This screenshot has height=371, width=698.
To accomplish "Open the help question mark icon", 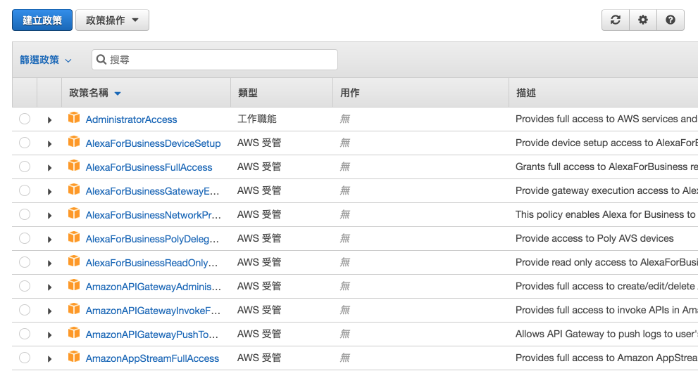I will [x=671, y=20].
